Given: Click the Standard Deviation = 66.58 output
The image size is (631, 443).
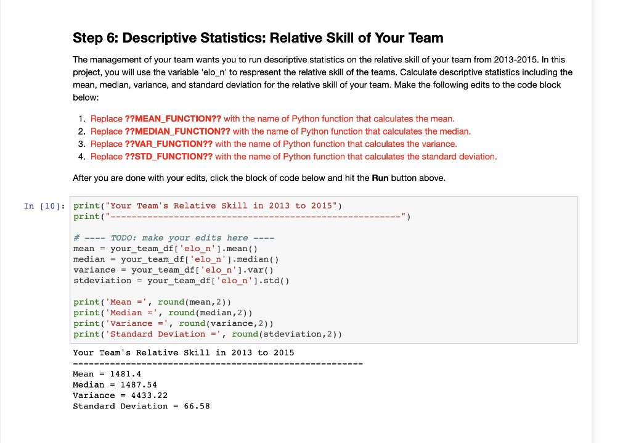Looking at the screenshot, I should click(x=141, y=407).
